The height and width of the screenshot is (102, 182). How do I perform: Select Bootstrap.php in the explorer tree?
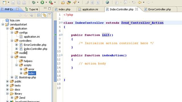coord(28,77)
